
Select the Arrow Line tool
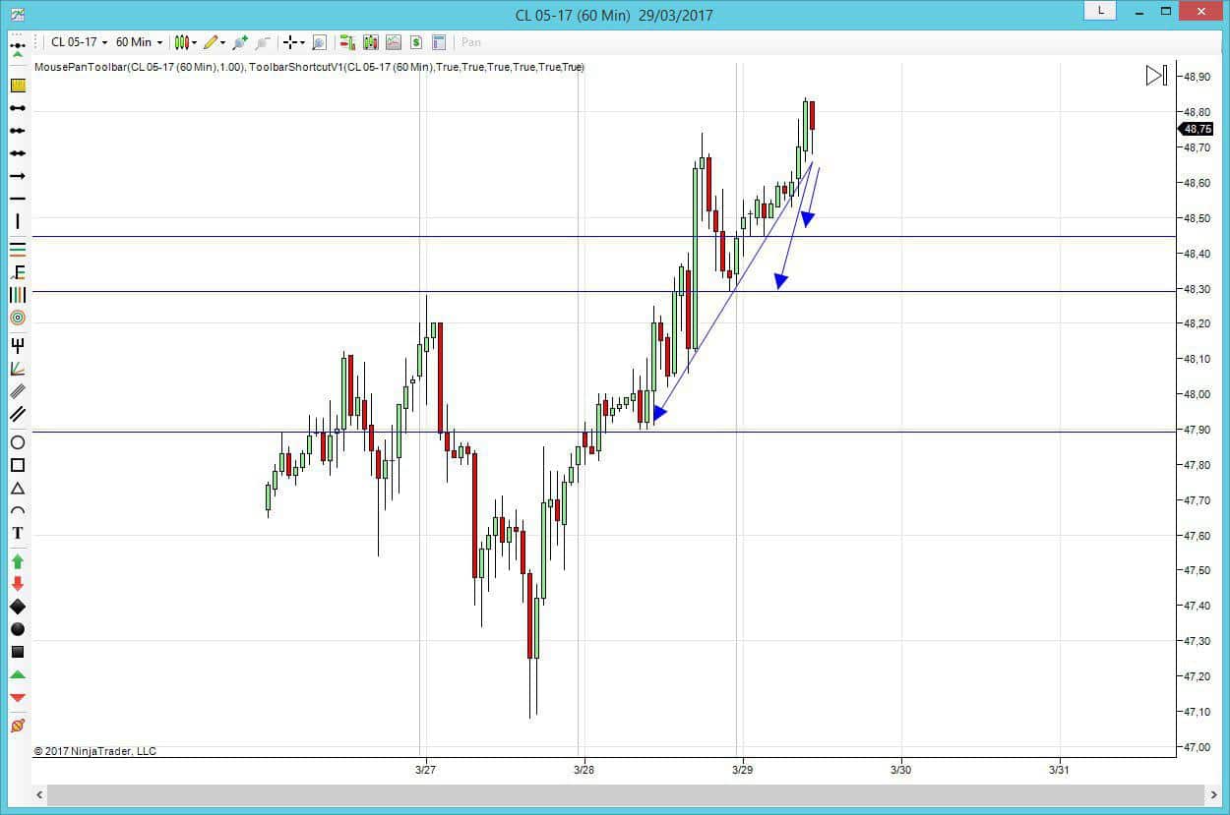coord(18,176)
